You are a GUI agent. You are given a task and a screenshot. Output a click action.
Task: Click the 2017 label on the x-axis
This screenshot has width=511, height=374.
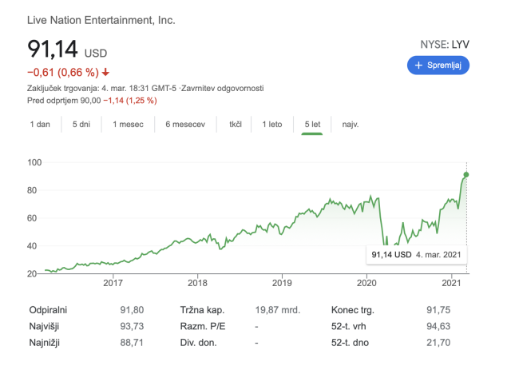point(113,282)
